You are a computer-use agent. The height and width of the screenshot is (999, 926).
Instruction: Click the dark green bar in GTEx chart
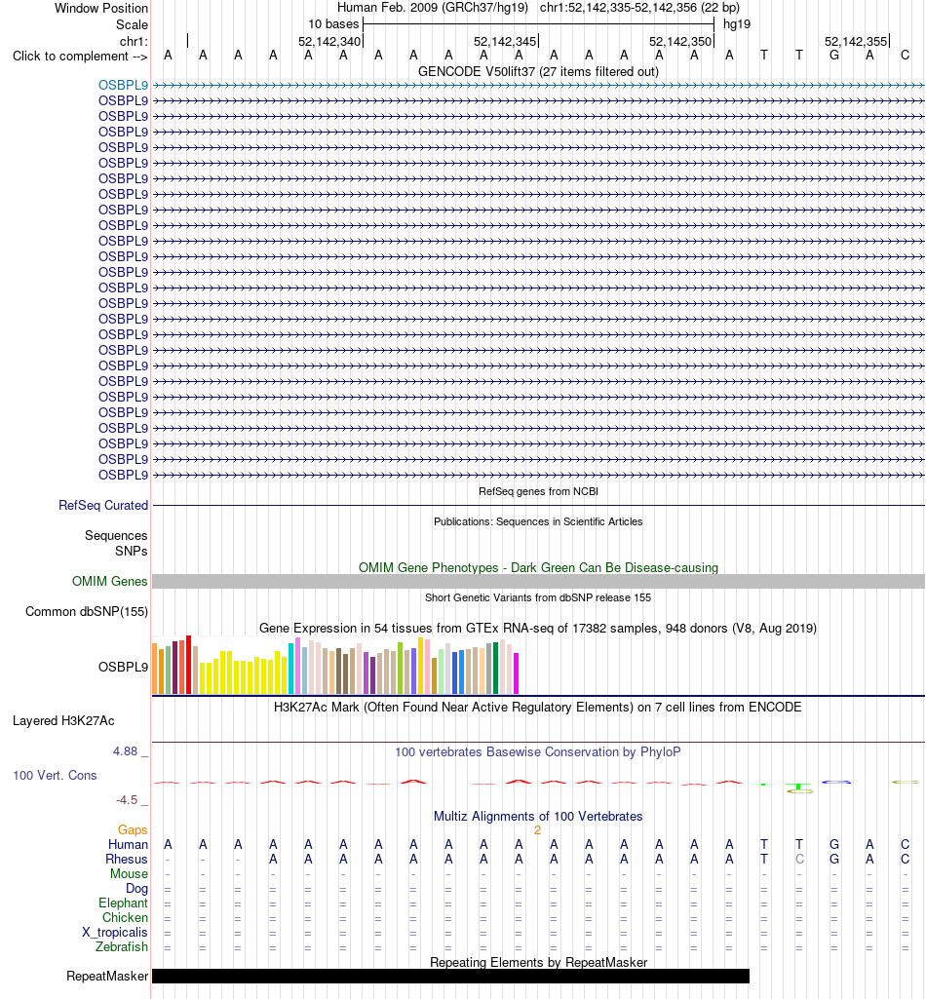496,669
